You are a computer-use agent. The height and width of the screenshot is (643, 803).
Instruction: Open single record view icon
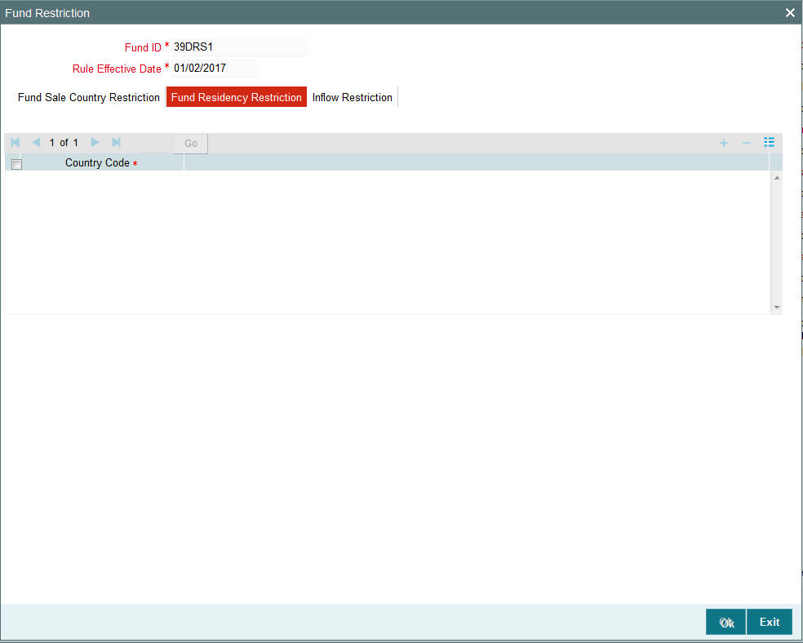coord(770,142)
